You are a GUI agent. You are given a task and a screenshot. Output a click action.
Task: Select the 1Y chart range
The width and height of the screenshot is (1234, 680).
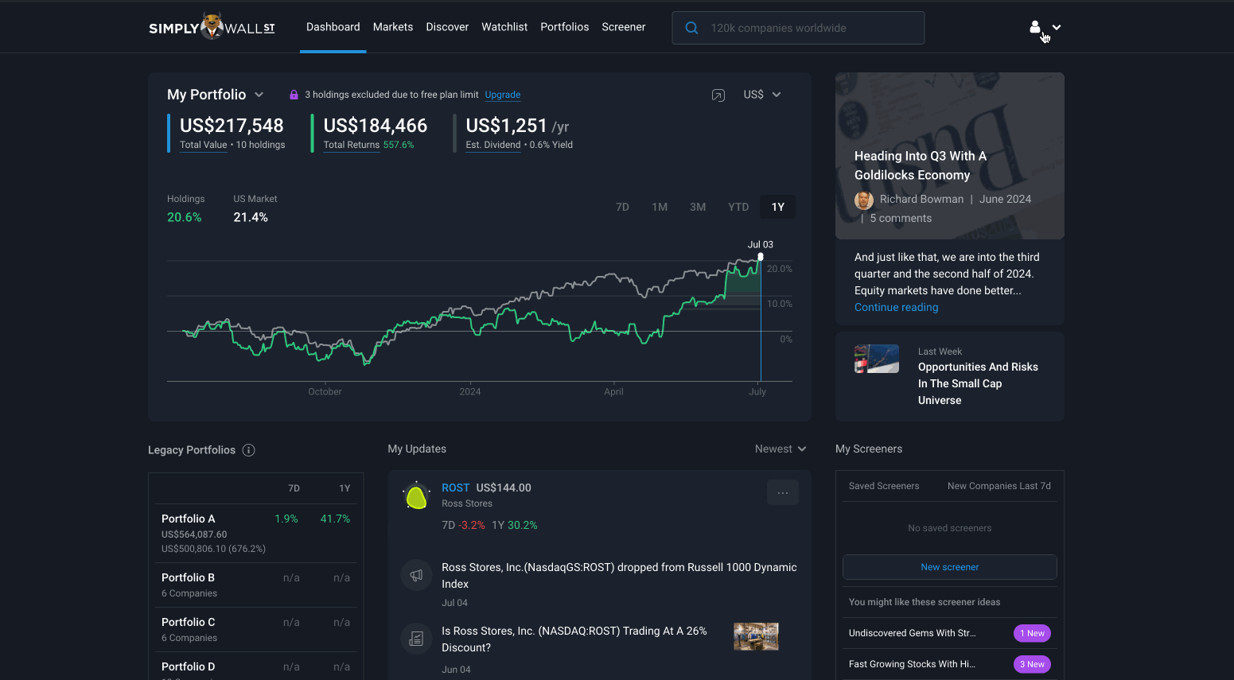coord(778,207)
